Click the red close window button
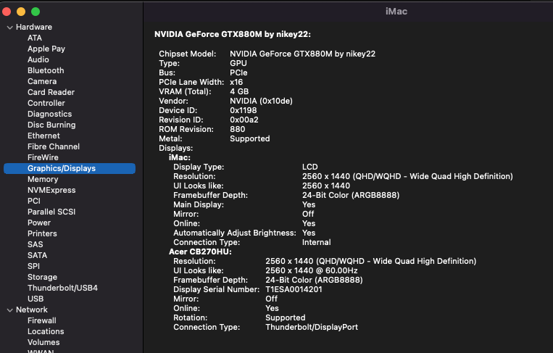 7,12
